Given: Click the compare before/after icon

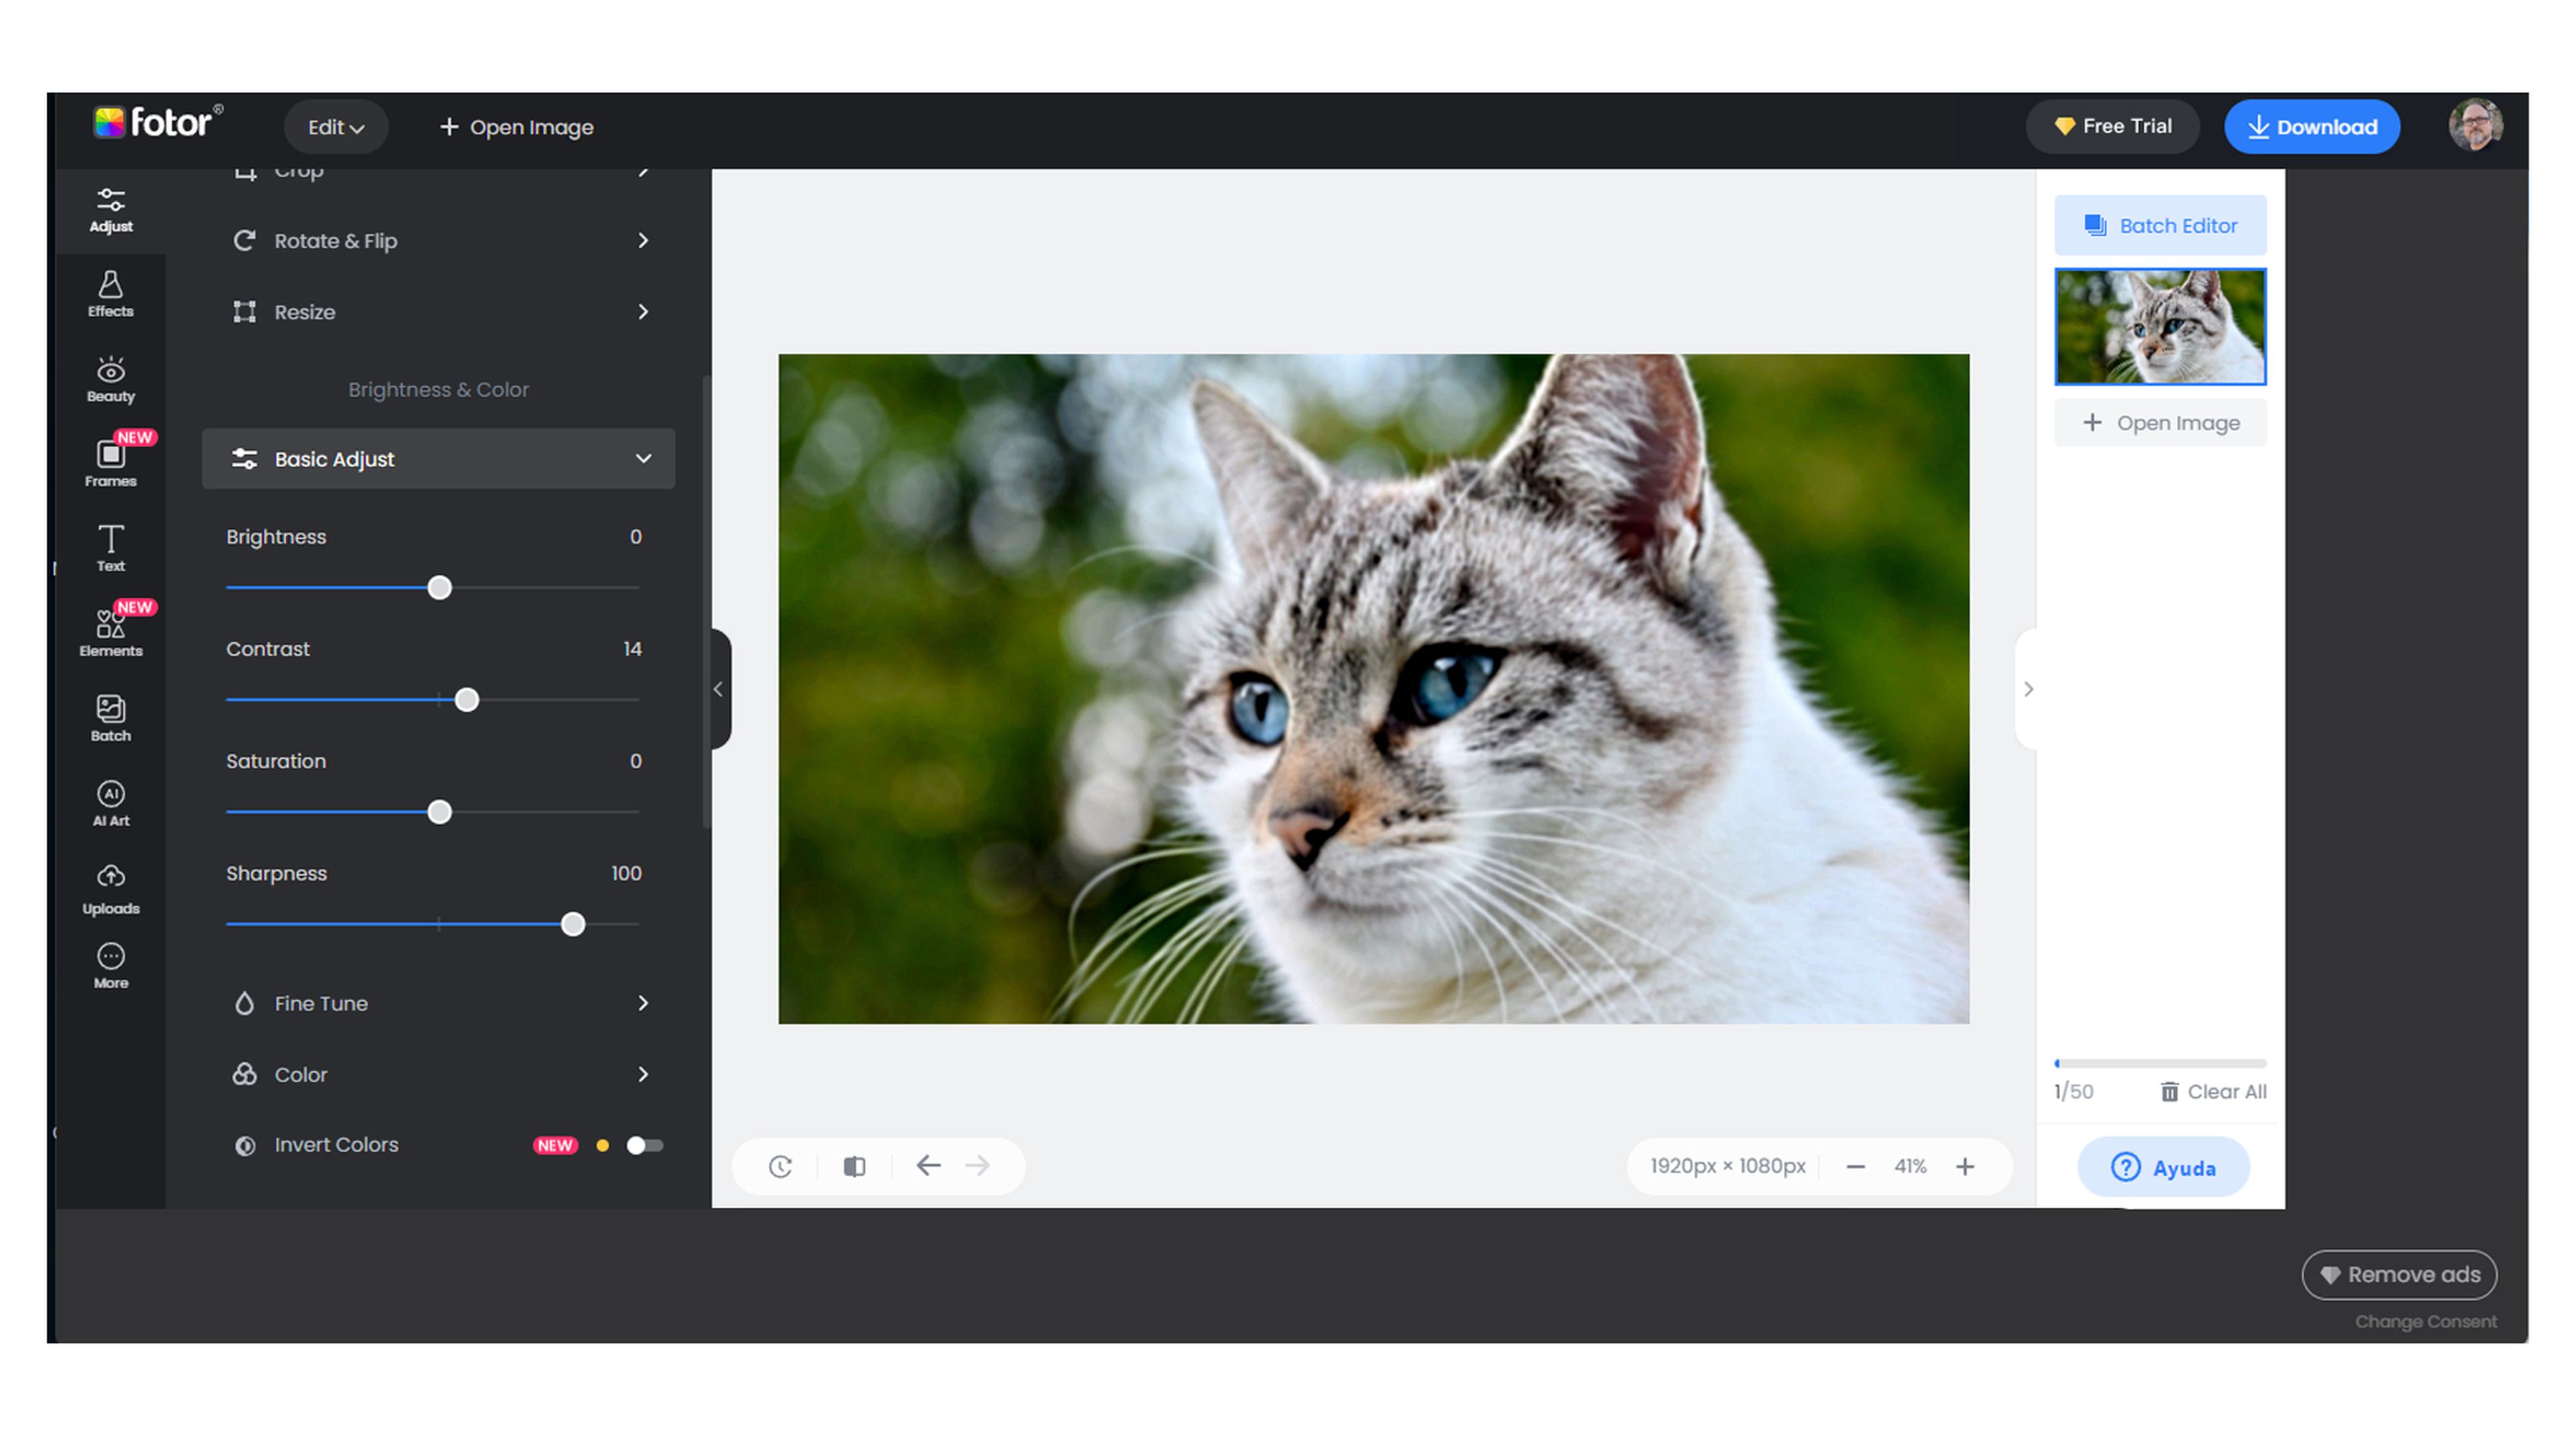Looking at the screenshot, I should pos(854,1166).
